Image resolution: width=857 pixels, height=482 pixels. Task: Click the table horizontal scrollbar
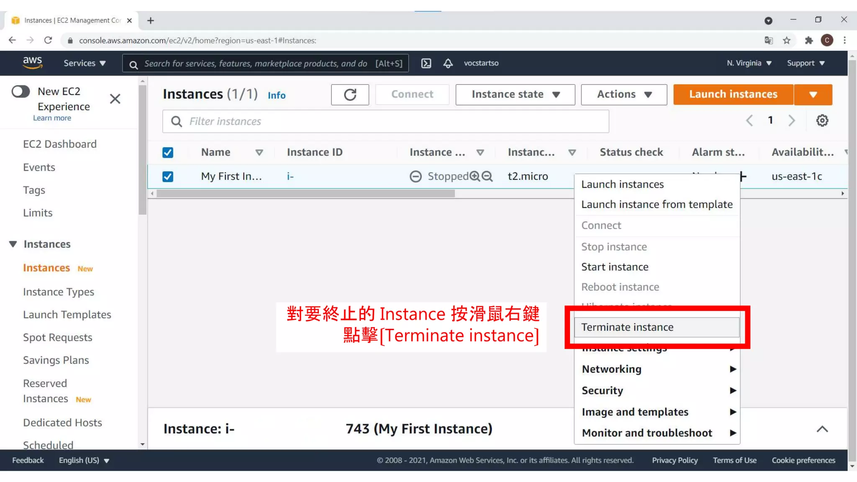pyautogui.click(x=305, y=194)
